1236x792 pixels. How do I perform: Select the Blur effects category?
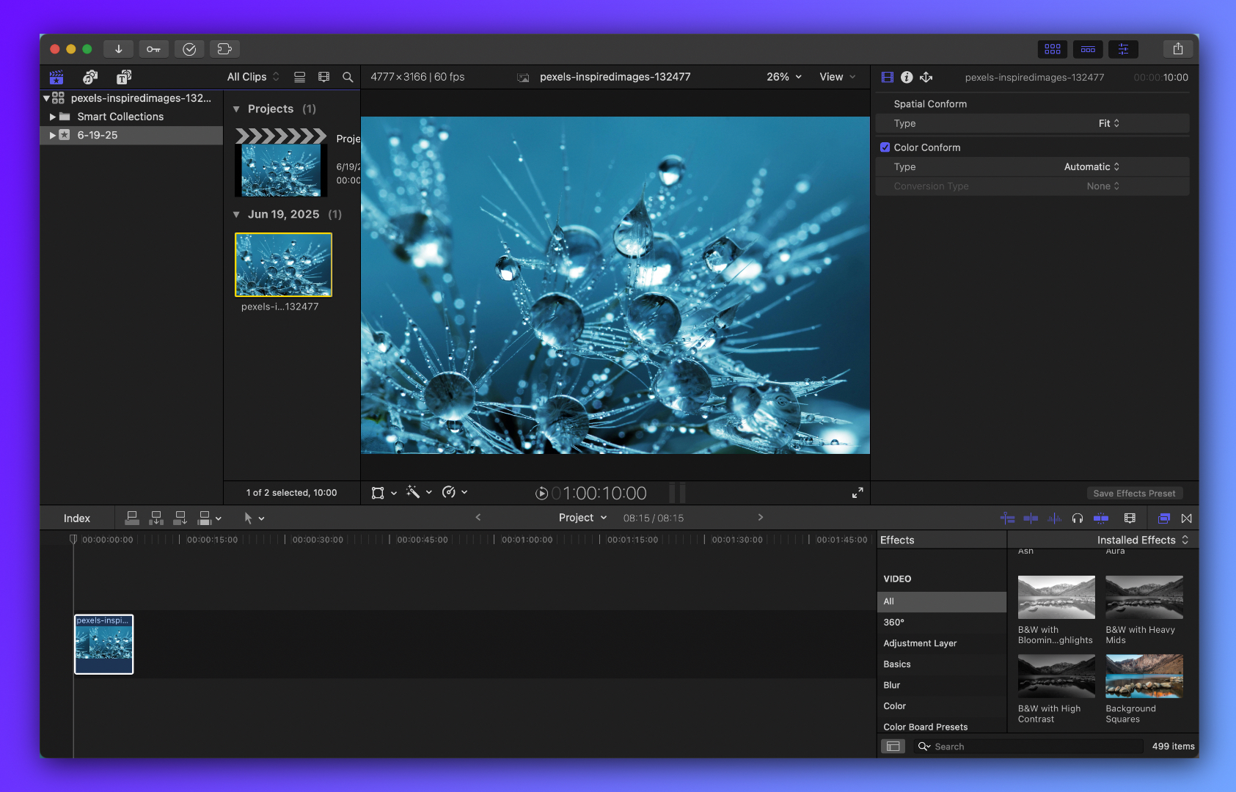point(892,685)
